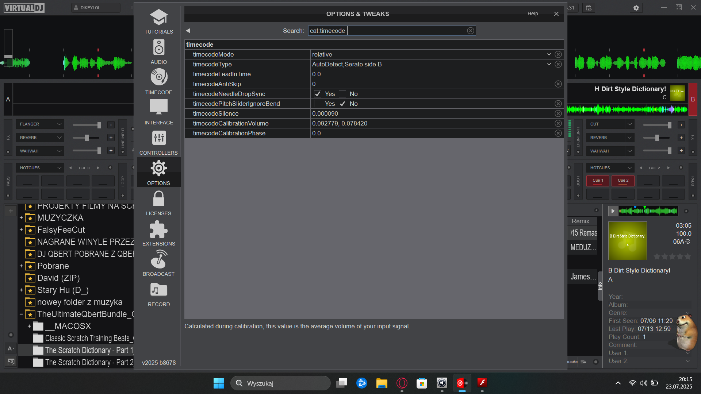
Task: Open the Audio settings speaker icon
Action: [x=159, y=47]
